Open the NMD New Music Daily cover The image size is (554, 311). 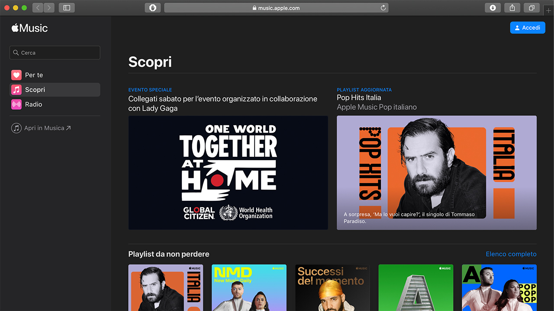pos(249,288)
